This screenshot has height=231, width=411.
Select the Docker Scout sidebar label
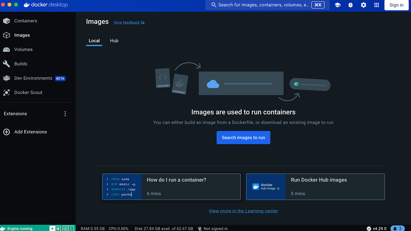click(28, 93)
